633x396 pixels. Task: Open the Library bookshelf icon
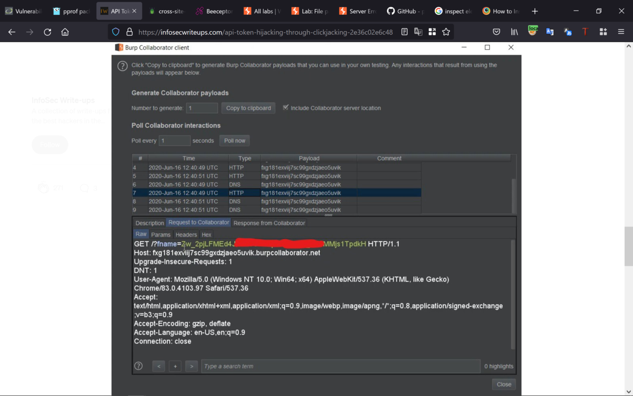(514, 32)
